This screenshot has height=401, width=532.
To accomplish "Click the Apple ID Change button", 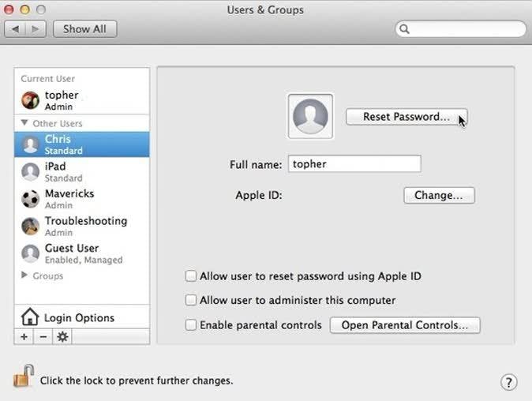I will pos(439,195).
